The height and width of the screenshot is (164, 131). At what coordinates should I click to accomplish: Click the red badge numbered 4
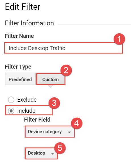[x=77, y=123]
